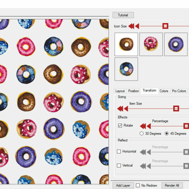Click Render All button
The width and height of the screenshot is (189, 189).
(172, 186)
